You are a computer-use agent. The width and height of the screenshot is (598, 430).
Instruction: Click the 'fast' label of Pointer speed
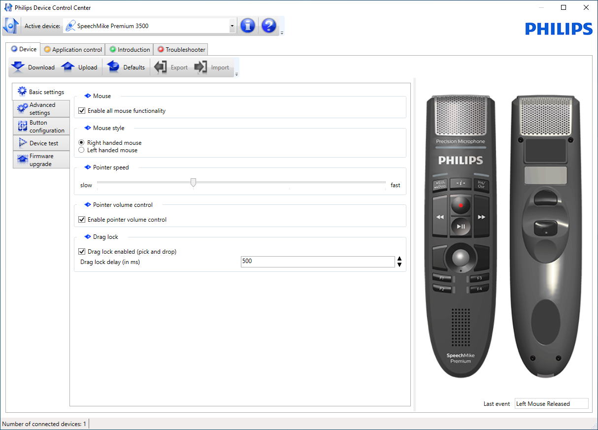(396, 185)
